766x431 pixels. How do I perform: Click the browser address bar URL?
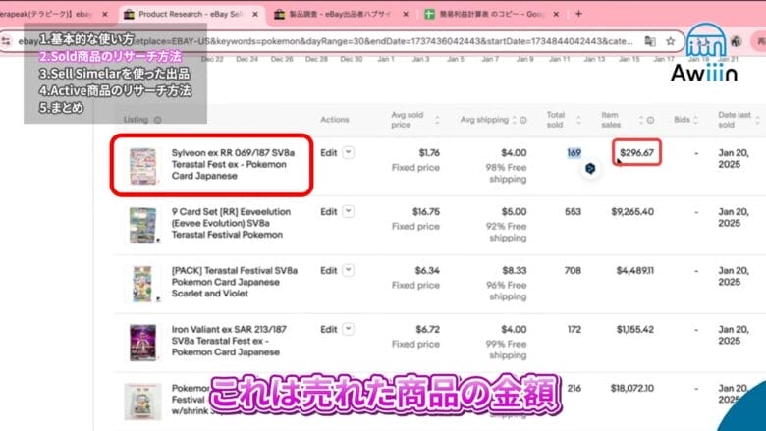(x=327, y=41)
